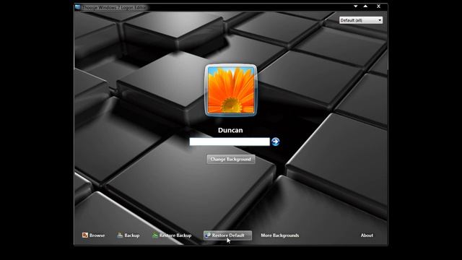Click the Browse folder icon
The width and height of the screenshot is (462, 260).
(85, 235)
